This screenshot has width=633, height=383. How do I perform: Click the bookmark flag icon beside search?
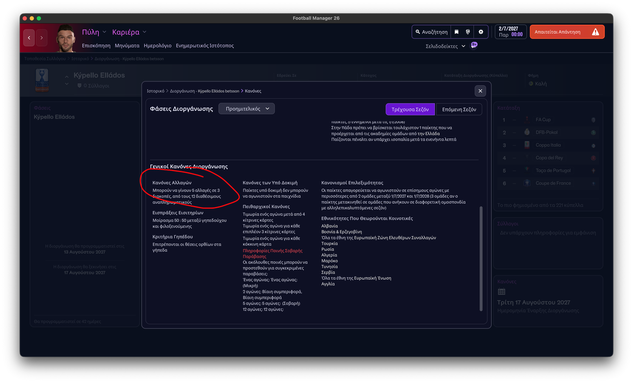[x=456, y=32]
